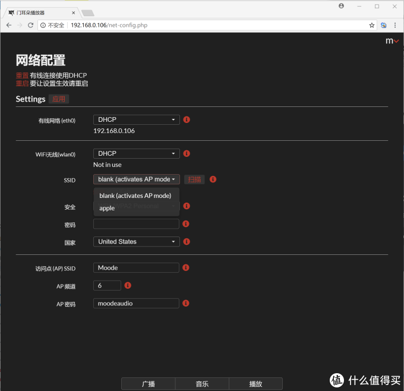
Task: Select 'blank (activates AP mode)' option in list
Action: (136, 195)
